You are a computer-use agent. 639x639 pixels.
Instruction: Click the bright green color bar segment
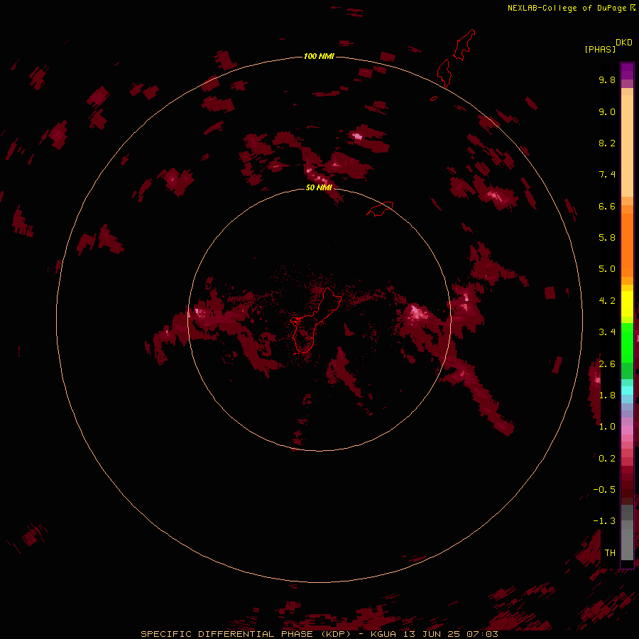tap(627, 342)
